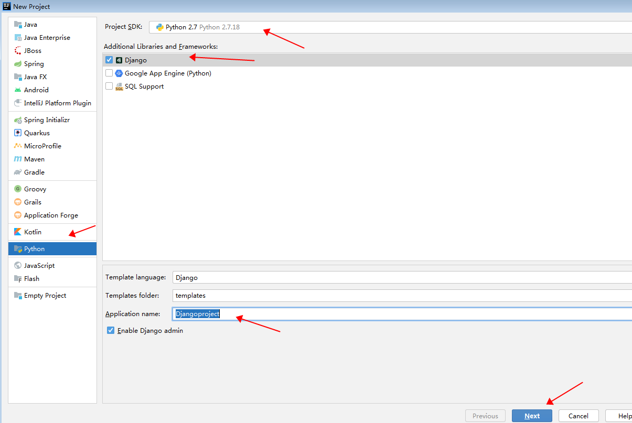Click the SQL Support icon
Viewport: 632px width, 423px height.
pos(119,86)
